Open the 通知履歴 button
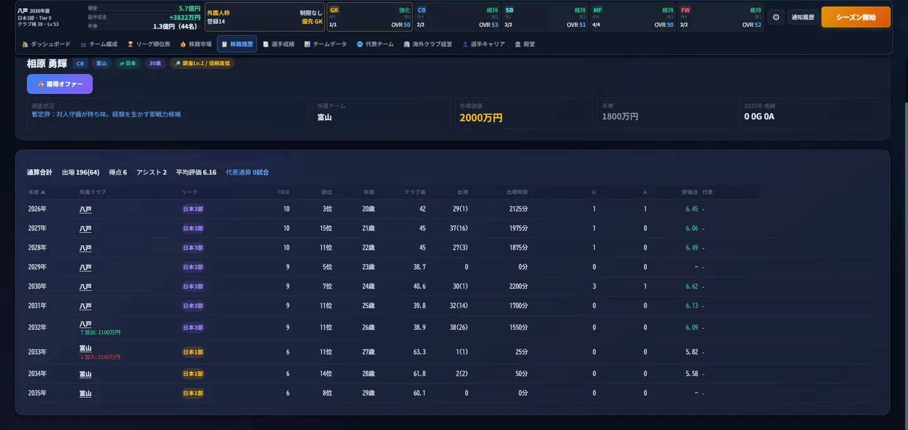 pos(803,17)
